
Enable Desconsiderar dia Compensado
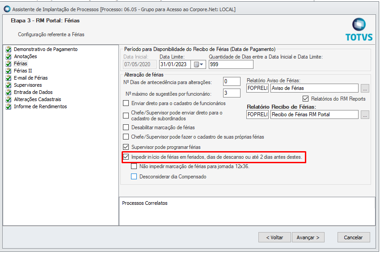(134, 177)
